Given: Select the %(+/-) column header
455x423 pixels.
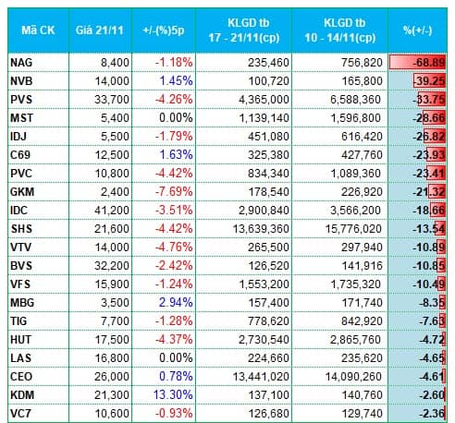Looking at the screenshot, I should coord(417,30).
